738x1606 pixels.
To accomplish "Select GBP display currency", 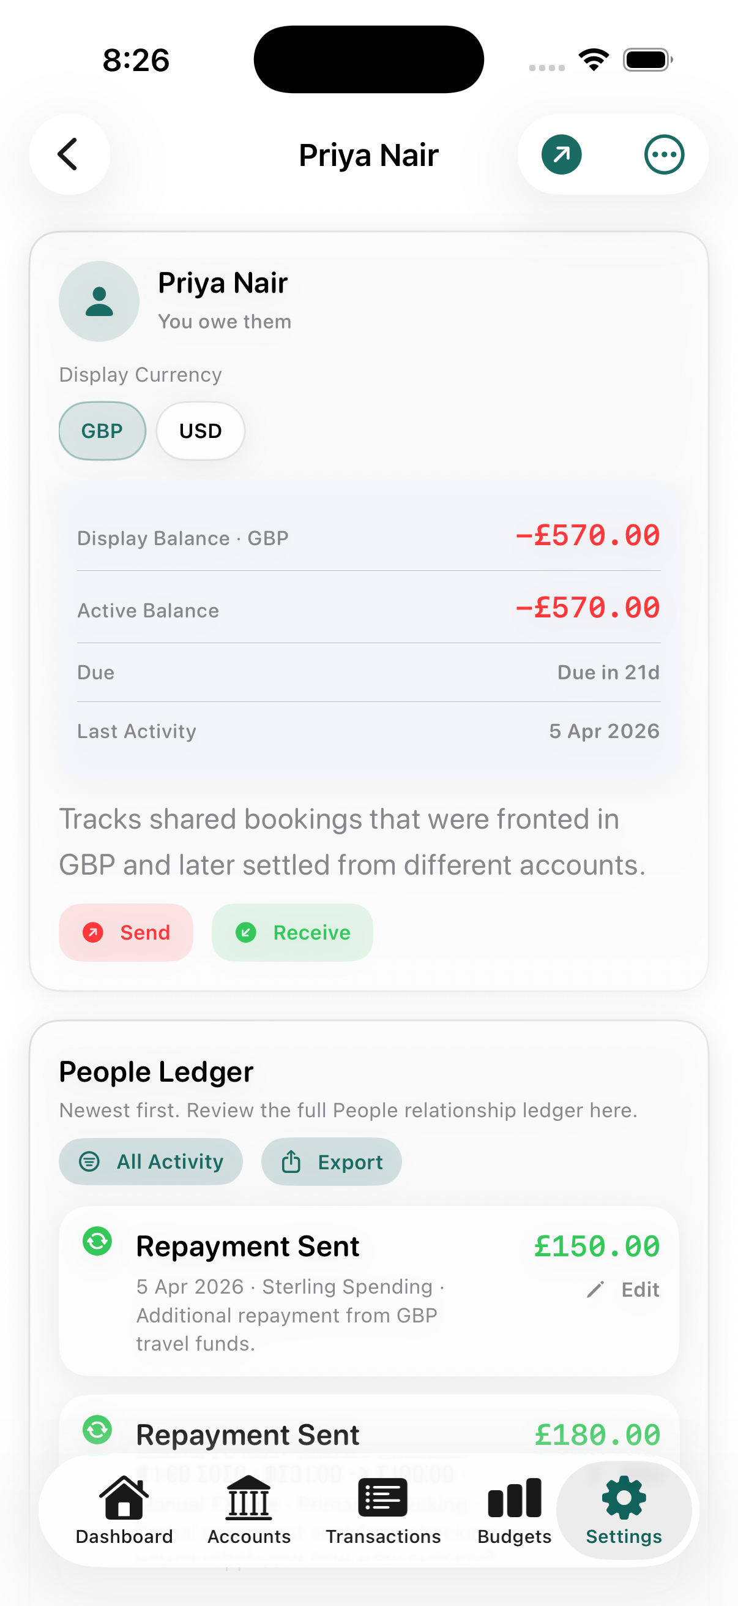I will (102, 431).
